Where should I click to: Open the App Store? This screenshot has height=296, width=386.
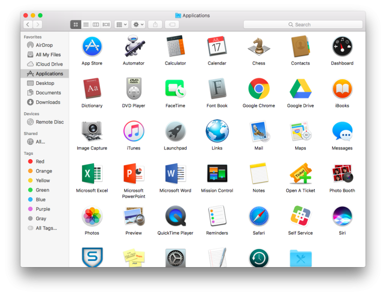tap(92, 47)
